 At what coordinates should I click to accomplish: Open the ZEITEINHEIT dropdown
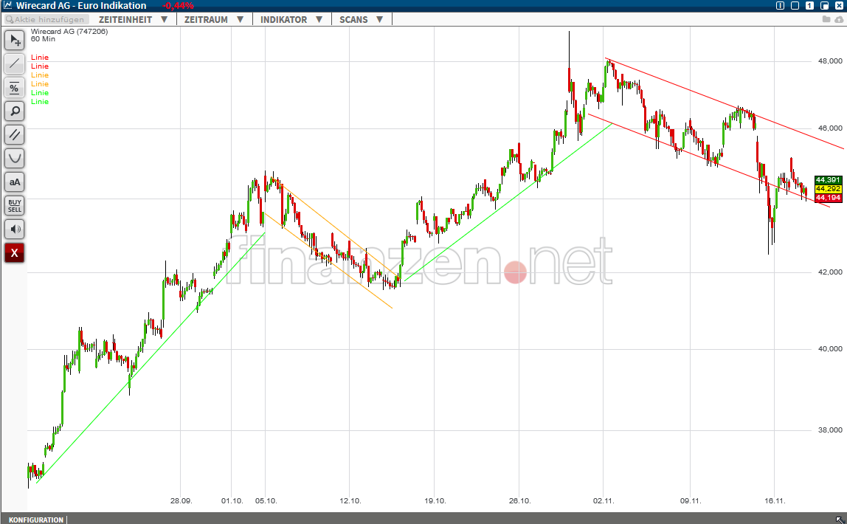133,19
